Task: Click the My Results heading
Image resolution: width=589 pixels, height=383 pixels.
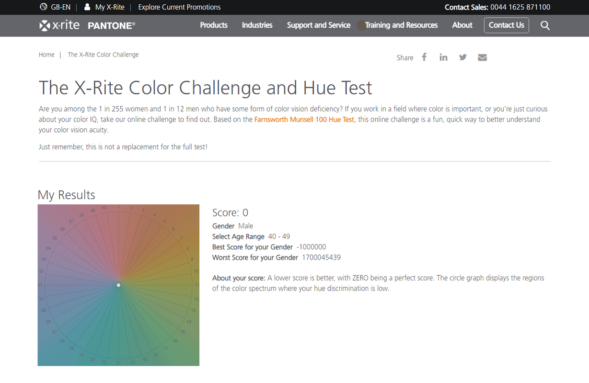Action: [67, 195]
